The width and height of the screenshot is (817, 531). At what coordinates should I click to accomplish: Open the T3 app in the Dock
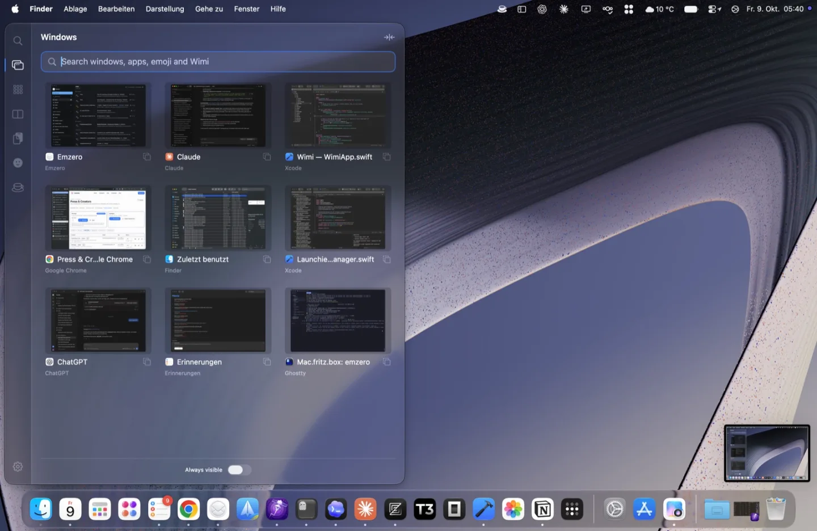coord(424,509)
